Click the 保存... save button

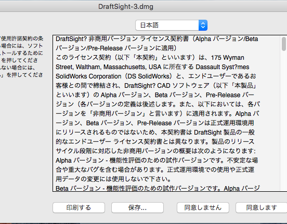(x=137, y=207)
